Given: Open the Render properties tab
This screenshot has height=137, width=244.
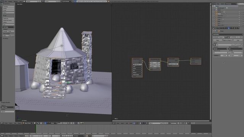Looking at the screenshot, I should (x=217, y=28).
